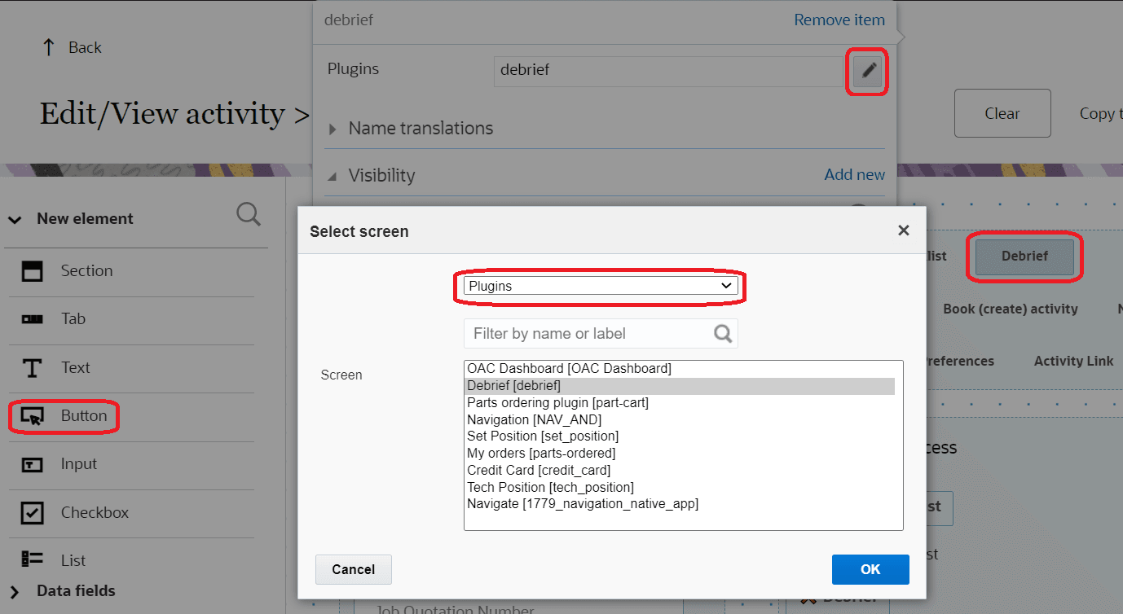Screen dimensions: 1123x614
Task: Select My orders [parts-ordered] screen
Action: [680, 454]
